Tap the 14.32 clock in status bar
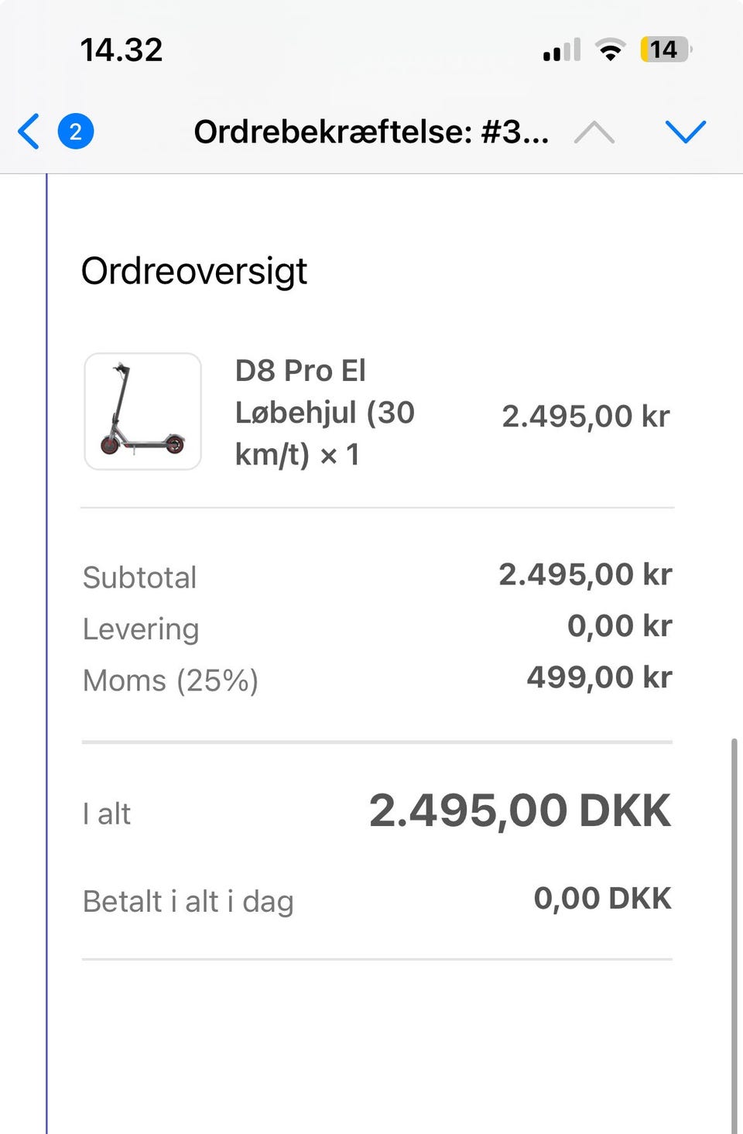Viewport: 743px width, 1134px height. click(x=122, y=50)
